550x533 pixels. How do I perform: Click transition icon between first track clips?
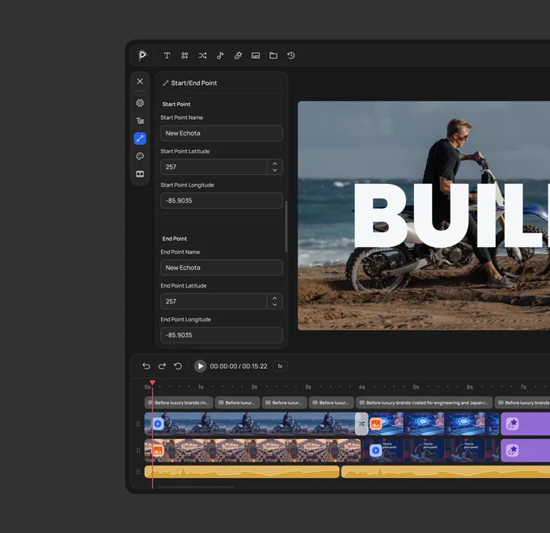point(362,424)
